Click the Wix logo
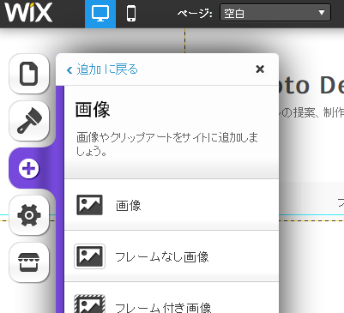 pyautogui.click(x=28, y=12)
